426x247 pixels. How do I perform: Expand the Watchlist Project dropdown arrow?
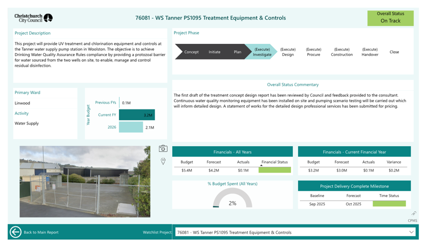411,232
